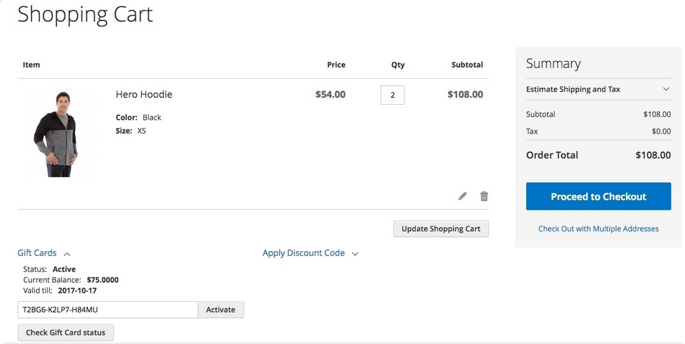Collapse the Gift Cards section title
The width and height of the screenshot is (685, 344).
(37, 253)
